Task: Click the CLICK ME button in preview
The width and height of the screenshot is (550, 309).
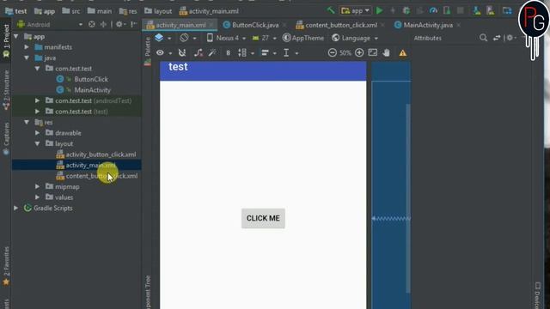Action: (x=263, y=218)
